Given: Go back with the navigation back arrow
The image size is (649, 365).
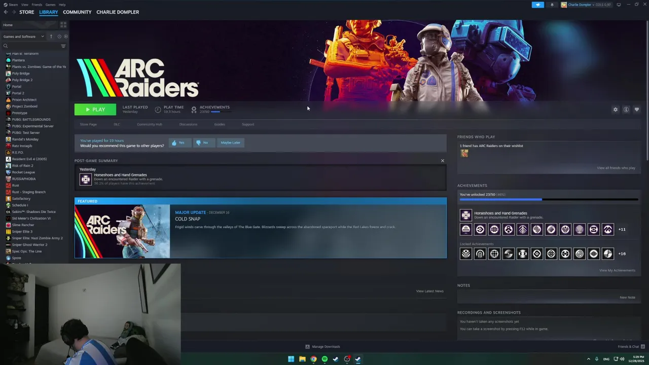Looking at the screenshot, I should 6,12.
